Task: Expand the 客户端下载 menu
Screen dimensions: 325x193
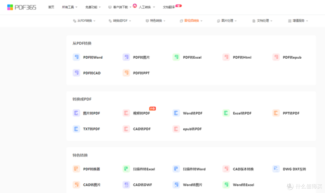Action: pos(120,7)
